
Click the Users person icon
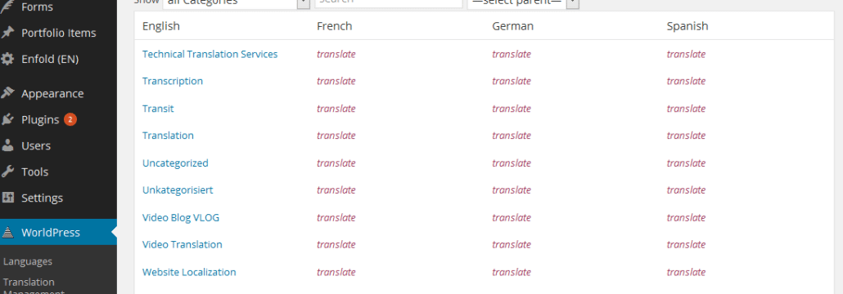(7, 145)
